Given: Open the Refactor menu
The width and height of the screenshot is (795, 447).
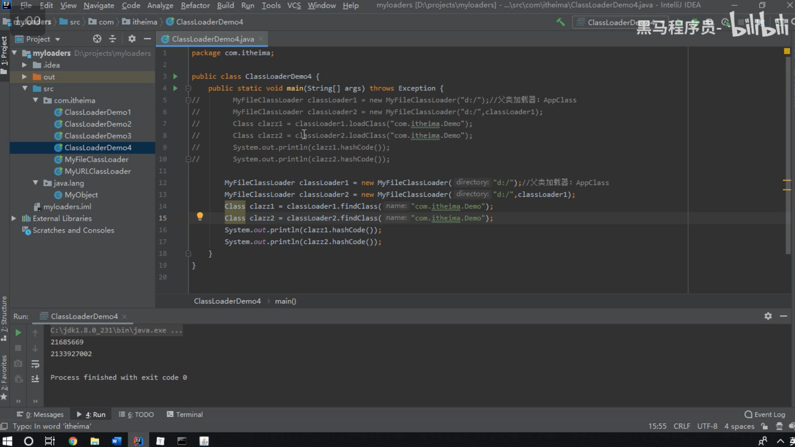Looking at the screenshot, I should 195,6.
